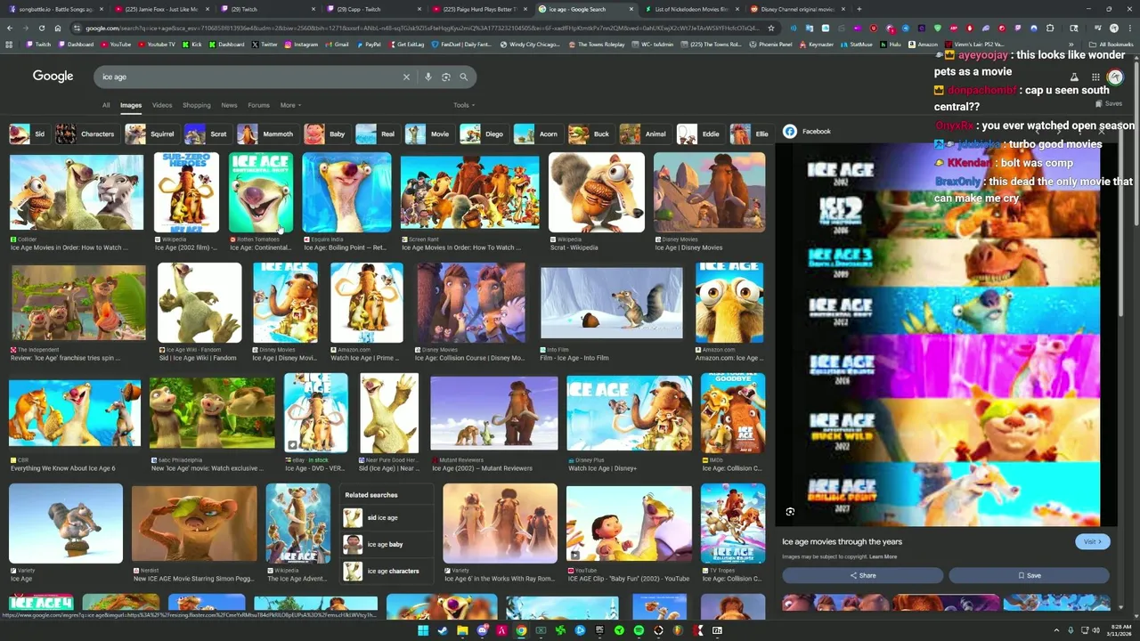Show hidden system tray icons chevron
1140x641 pixels.
tap(1056, 630)
